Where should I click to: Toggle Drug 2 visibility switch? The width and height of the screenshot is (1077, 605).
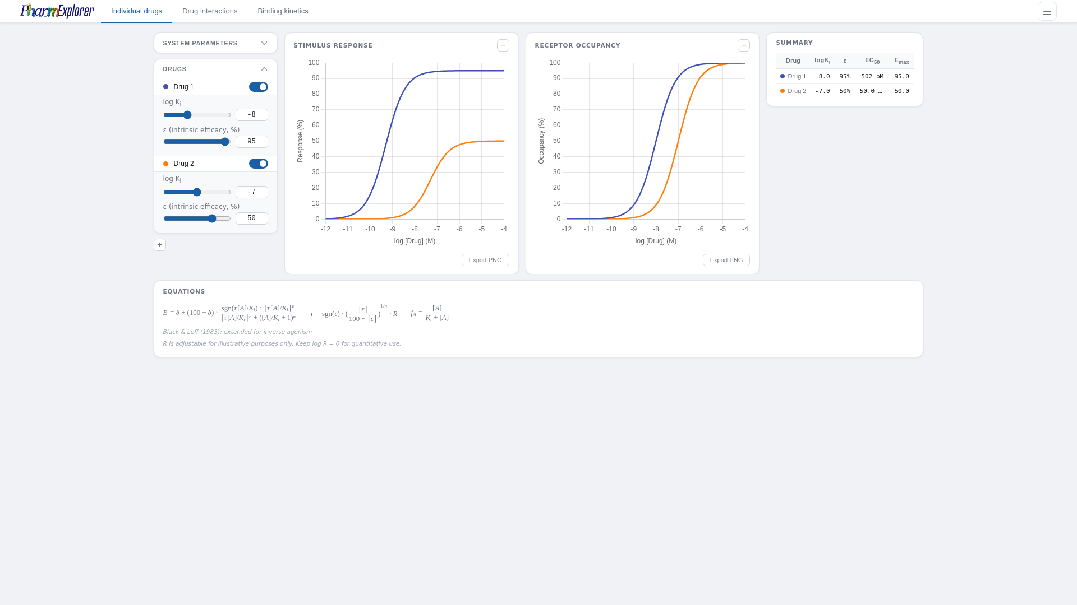pyautogui.click(x=259, y=164)
